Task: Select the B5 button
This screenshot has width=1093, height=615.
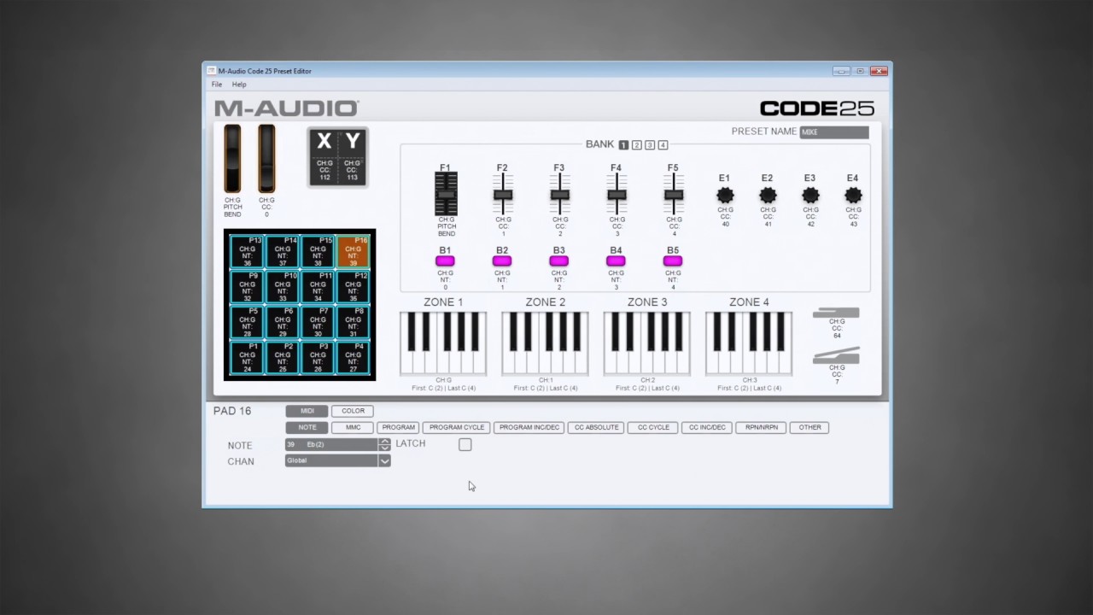Action: point(673,261)
